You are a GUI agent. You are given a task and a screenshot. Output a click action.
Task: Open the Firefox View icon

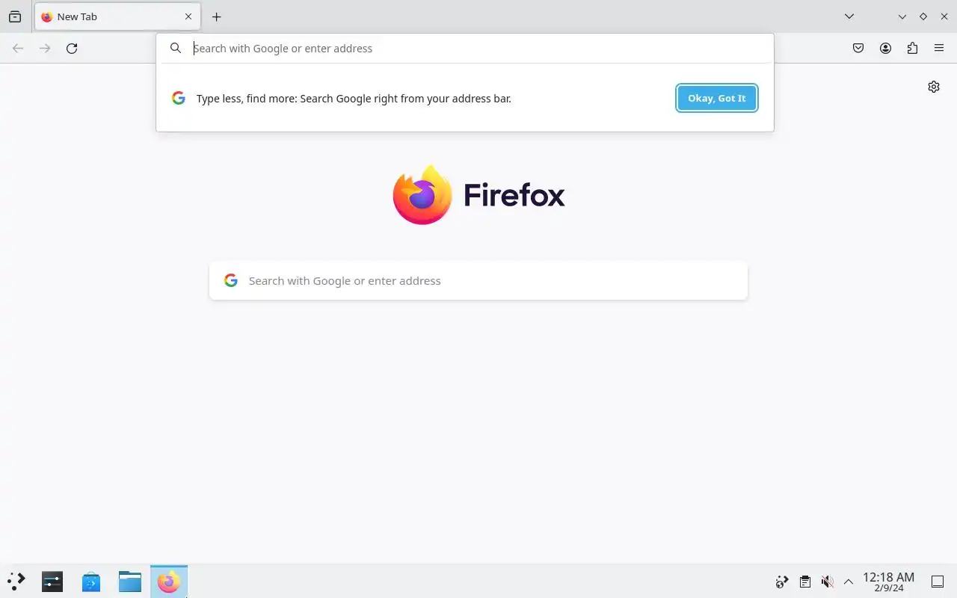click(15, 16)
